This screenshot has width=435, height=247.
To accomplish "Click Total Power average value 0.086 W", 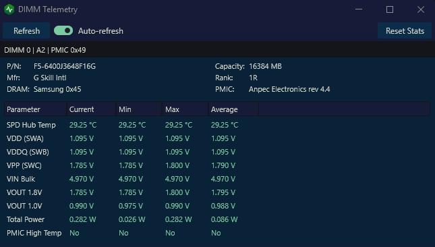I will [224, 219].
